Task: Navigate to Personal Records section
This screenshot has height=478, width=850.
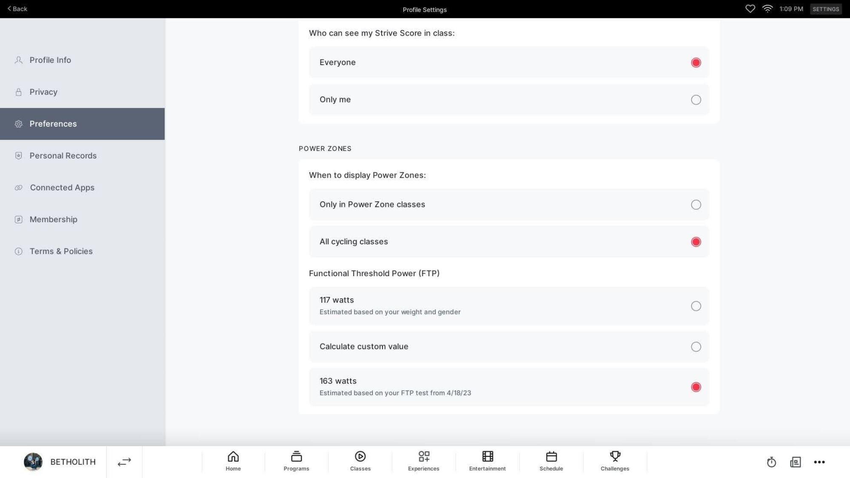Action: (62, 155)
